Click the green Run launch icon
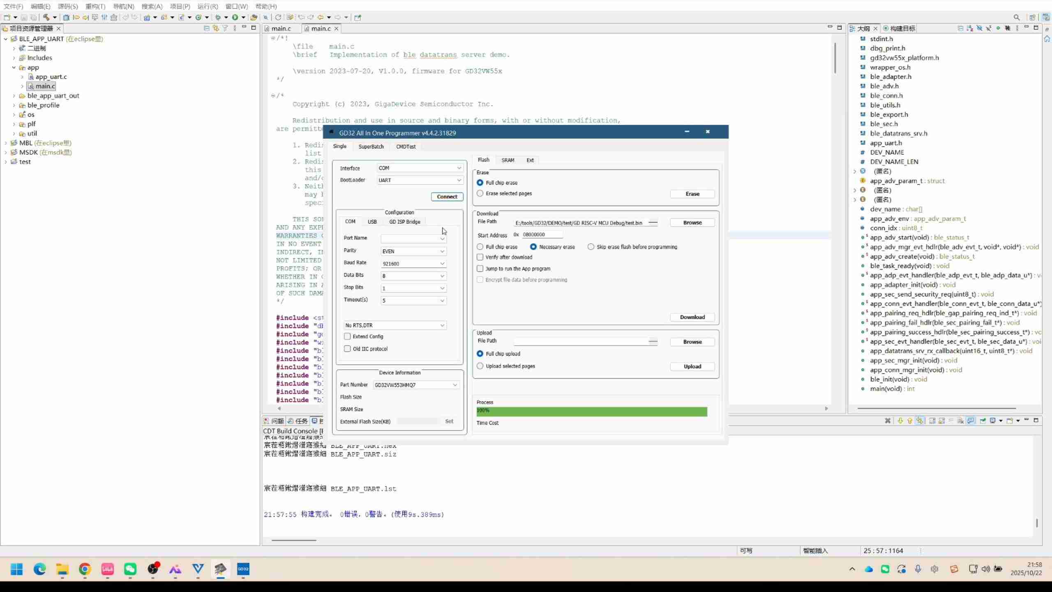Image resolution: width=1052 pixels, height=592 pixels. (x=235, y=17)
